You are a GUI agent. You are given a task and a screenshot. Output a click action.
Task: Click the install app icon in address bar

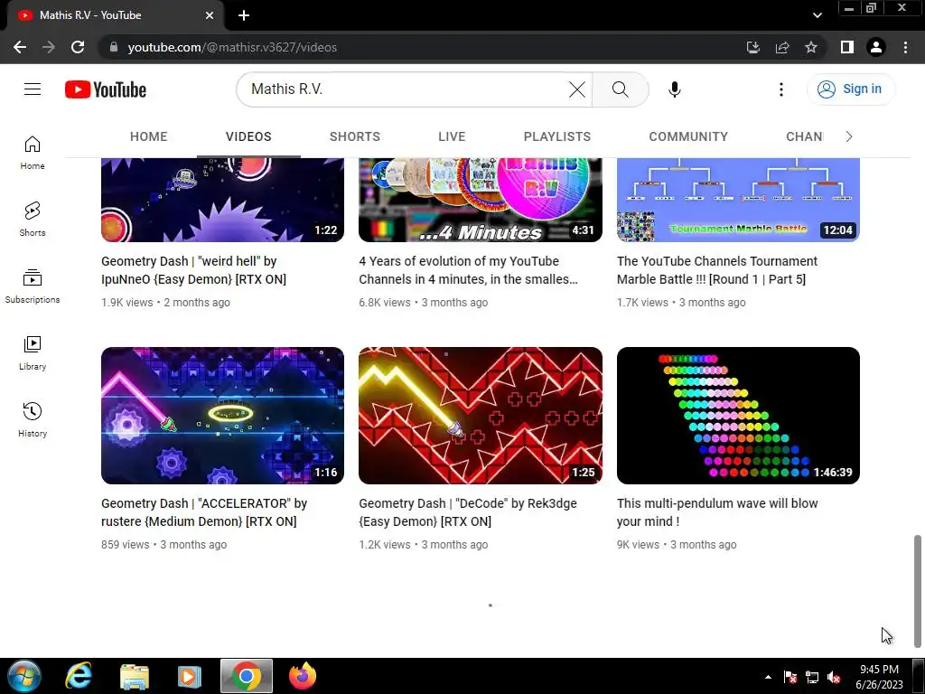[x=752, y=47]
